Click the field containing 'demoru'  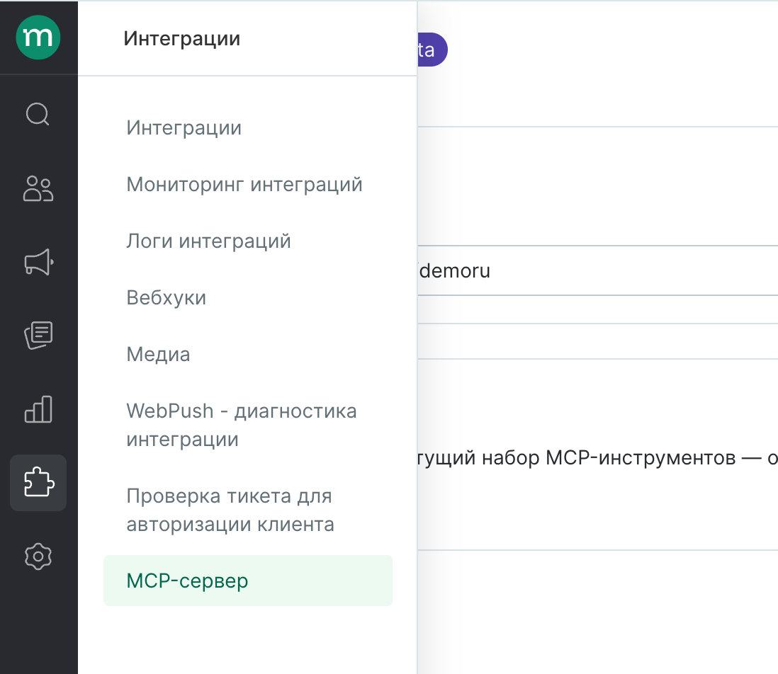point(598,270)
